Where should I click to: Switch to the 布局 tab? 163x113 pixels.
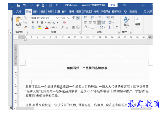click(x=50, y=12)
